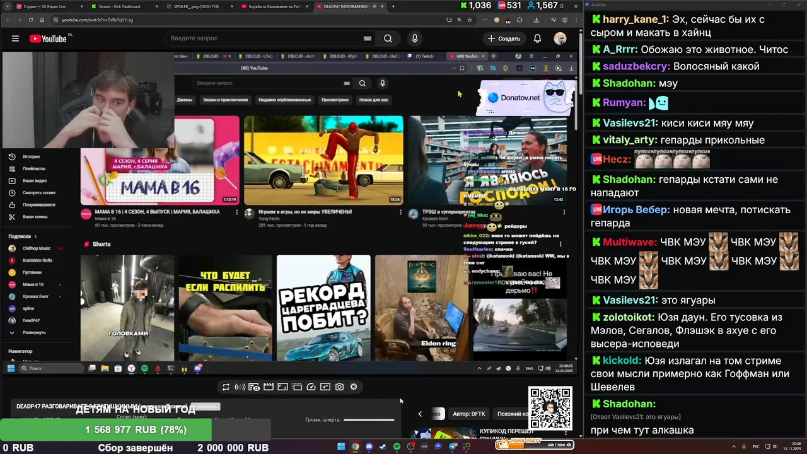This screenshot has width=807, height=454.
Task: Open a new browser tab
Action: click(x=393, y=6)
